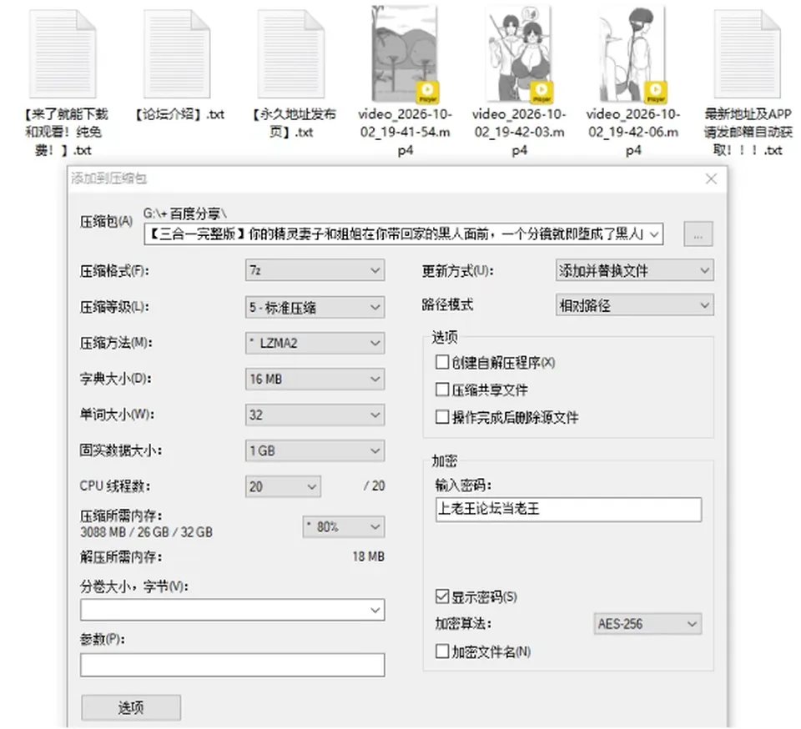Click the 输入密码 password field
This screenshot has height=729, width=801.
tap(568, 510)
